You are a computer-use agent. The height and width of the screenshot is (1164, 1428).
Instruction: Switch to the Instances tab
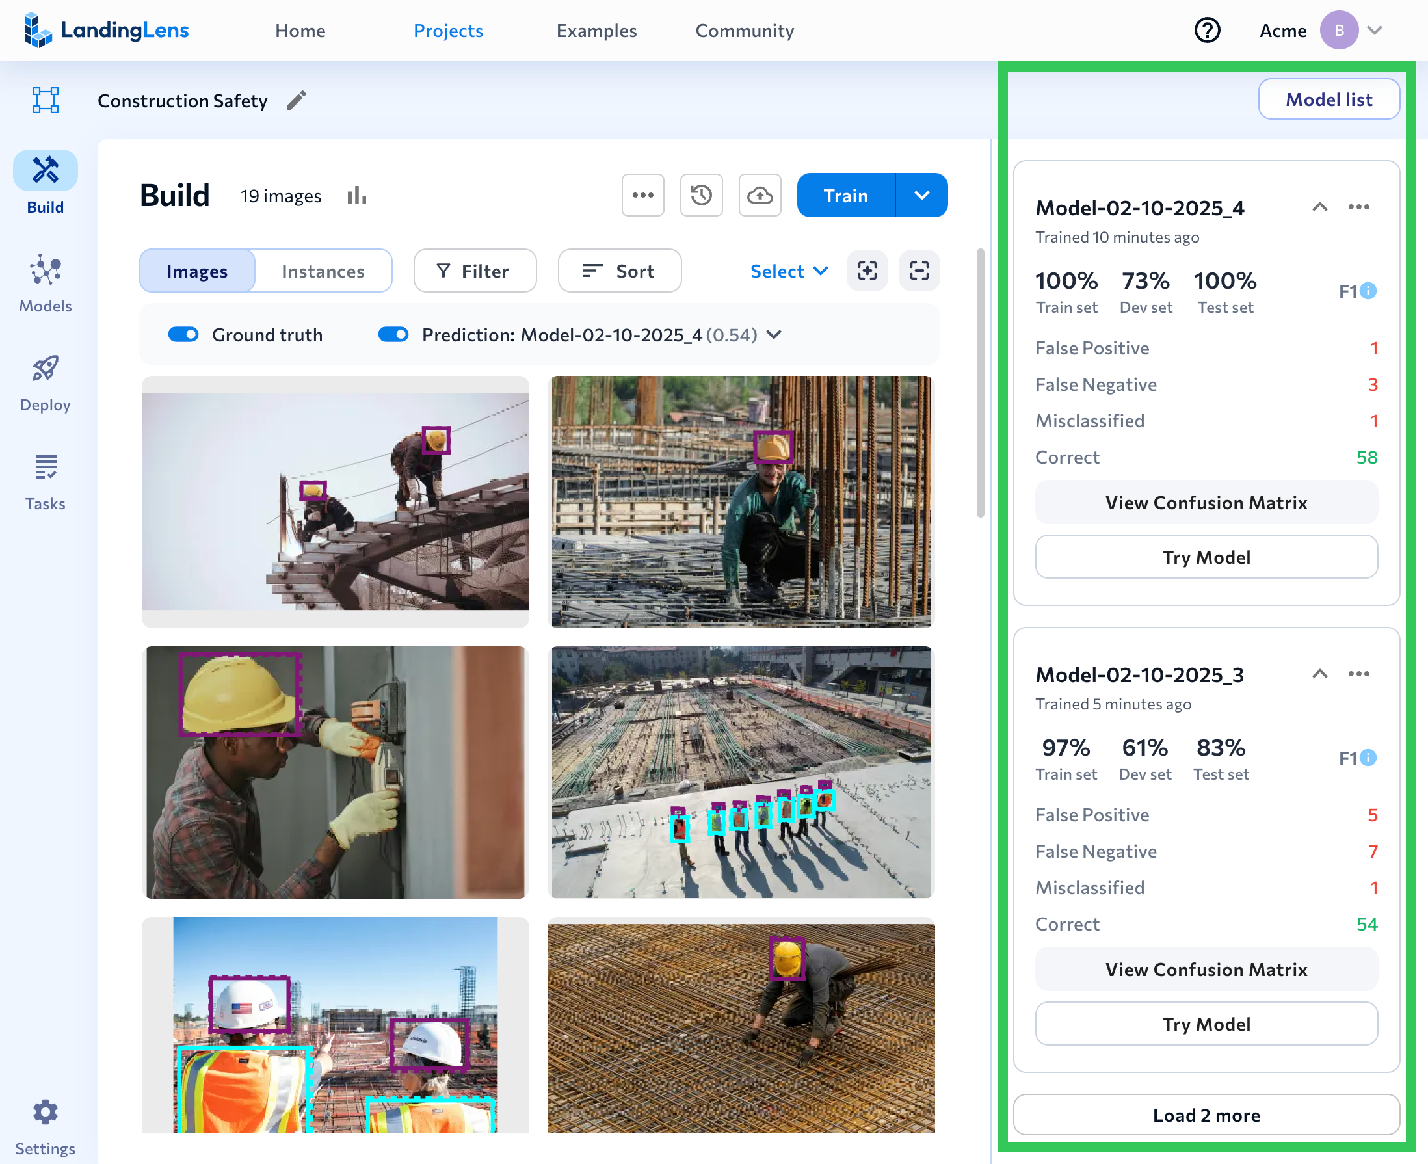tap(323, 271)
